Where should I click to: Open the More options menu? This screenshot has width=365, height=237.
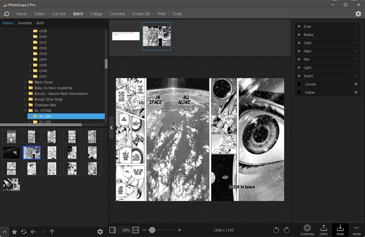tap(357, 230)
